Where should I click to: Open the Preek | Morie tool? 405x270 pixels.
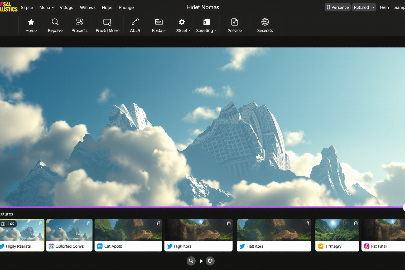tap(107, 22)
